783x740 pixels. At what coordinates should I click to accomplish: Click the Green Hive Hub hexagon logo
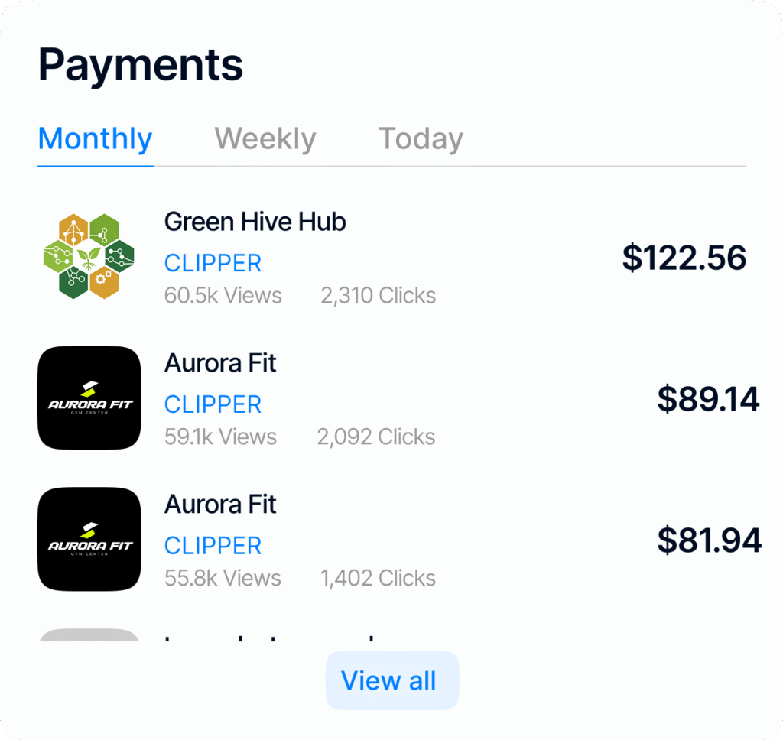click(89, 256)
